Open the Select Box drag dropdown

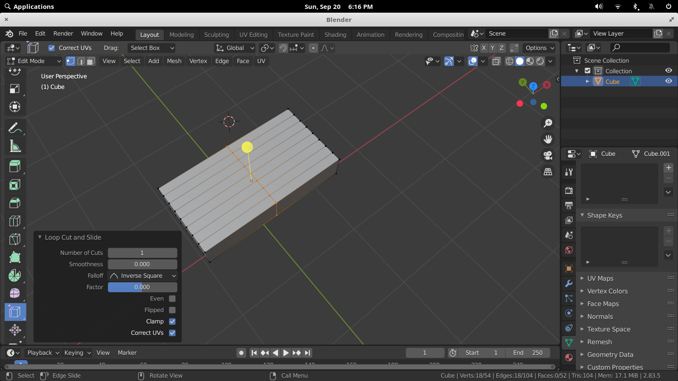click(x=151, y=48)
